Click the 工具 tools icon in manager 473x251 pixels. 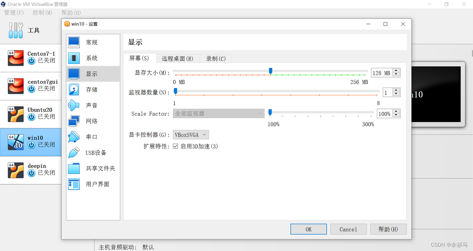[16, 30]
